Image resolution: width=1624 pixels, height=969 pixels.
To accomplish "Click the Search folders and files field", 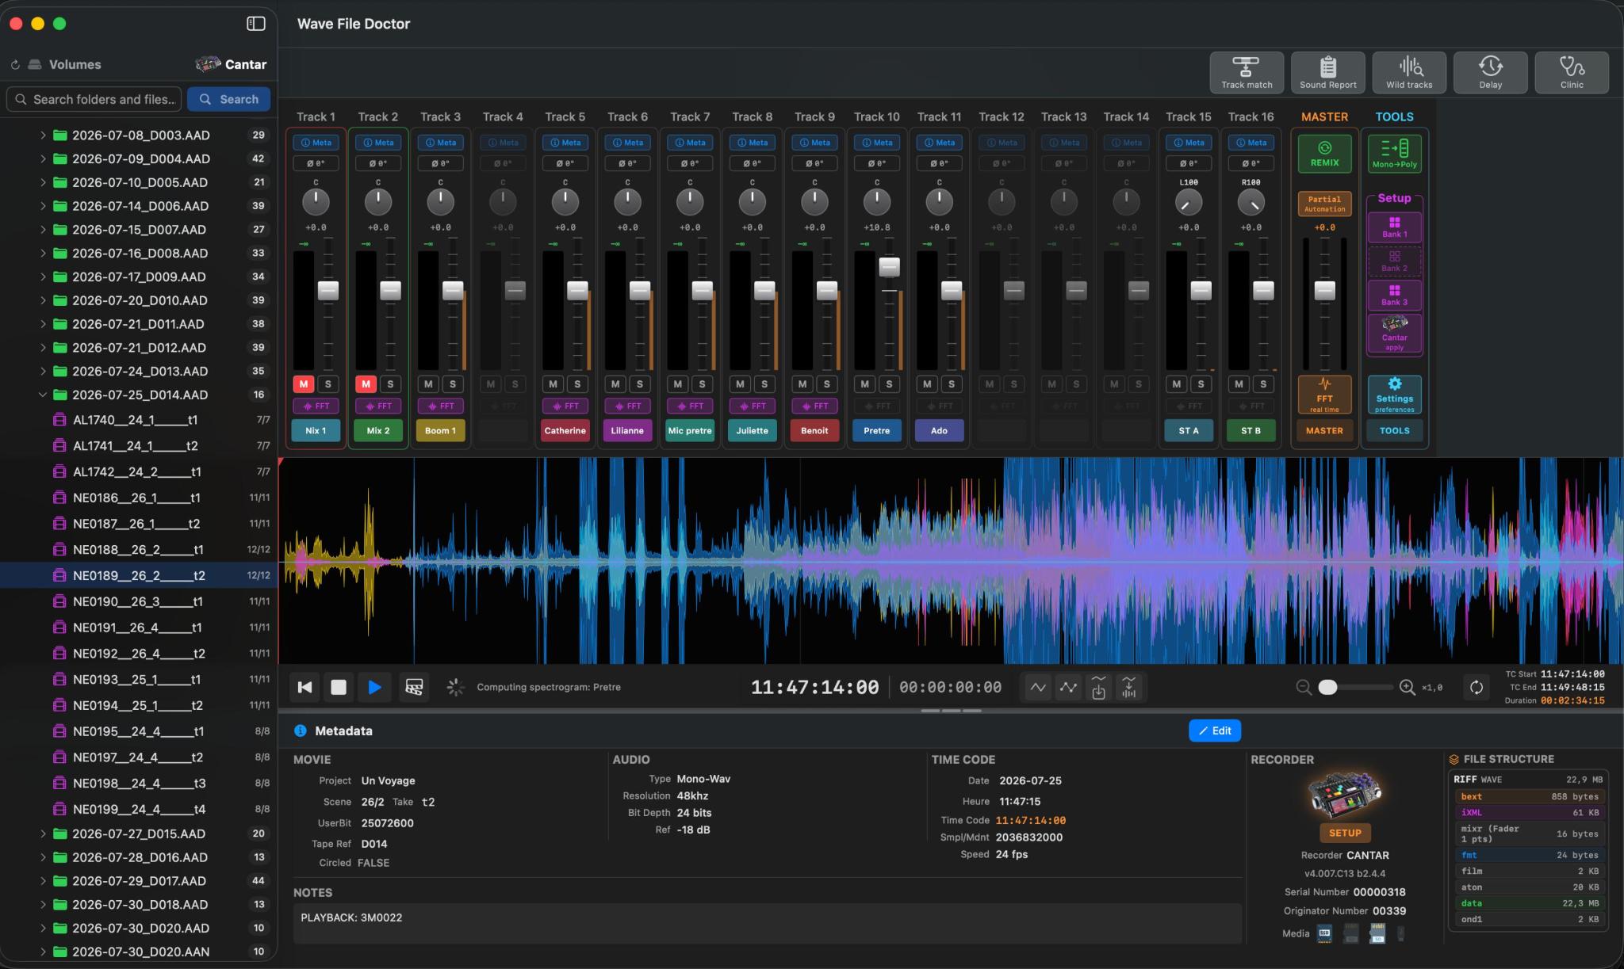I will (x=94, y=99).
